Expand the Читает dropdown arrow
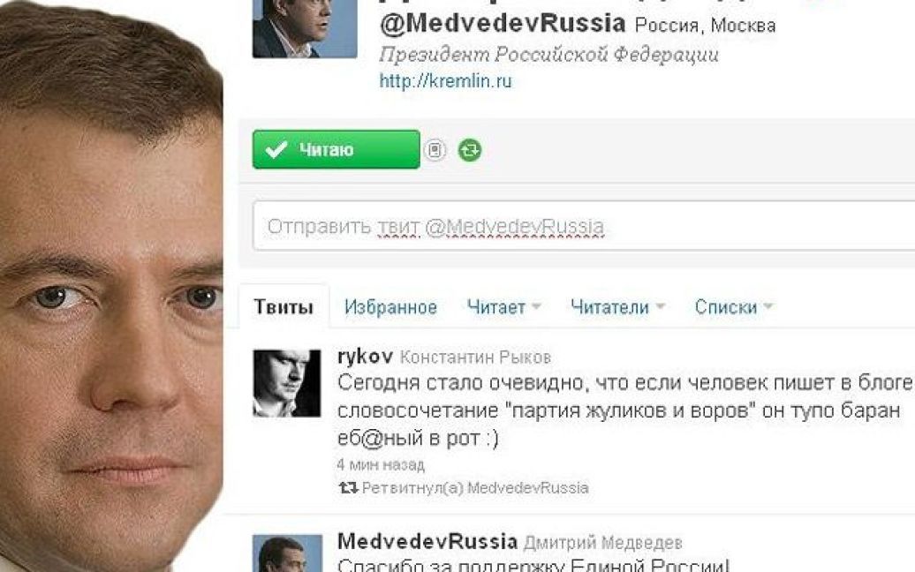This screenshot has width=915, height=572. point(536,306)
